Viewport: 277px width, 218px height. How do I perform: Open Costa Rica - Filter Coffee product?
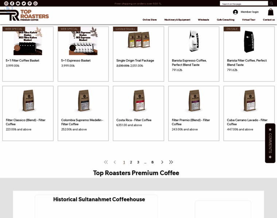click(x=134, y=120)
